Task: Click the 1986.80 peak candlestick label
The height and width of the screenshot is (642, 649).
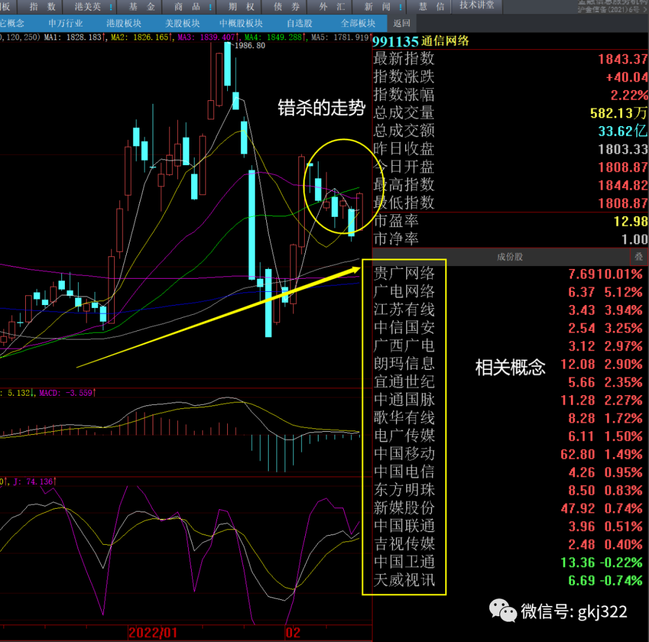Action: pyautogui.click(x=250, y=46)
